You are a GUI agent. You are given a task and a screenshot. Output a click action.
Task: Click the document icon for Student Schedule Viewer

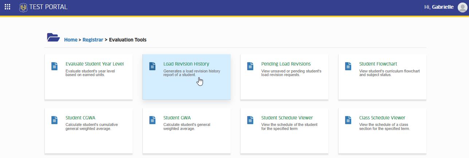point(250,120)
